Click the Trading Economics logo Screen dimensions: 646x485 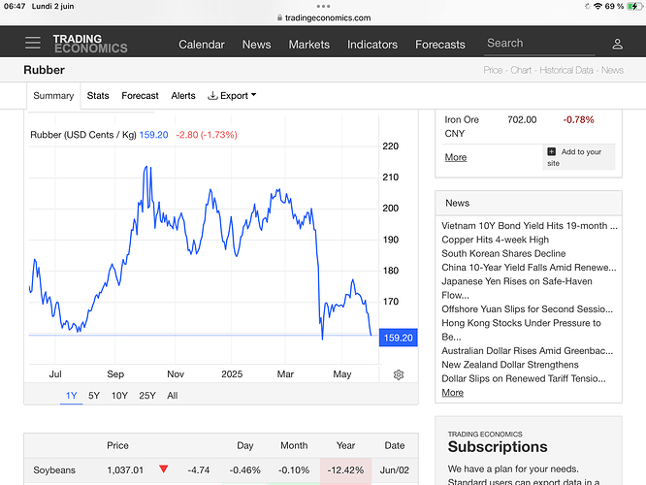pyautogui.click(x=89, y=44)
